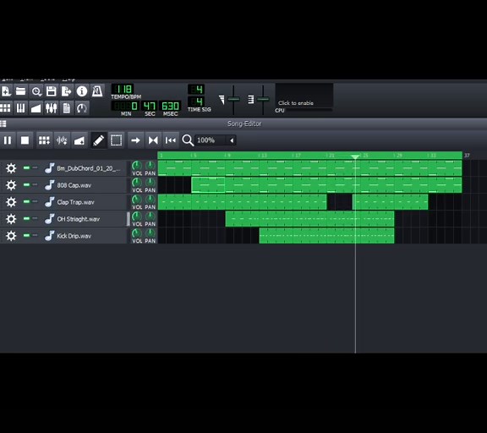This screenshot has height=433, width=487.
Task: Click the Kick Drip.wav clip in the timeline
Action: click(326, 236)
